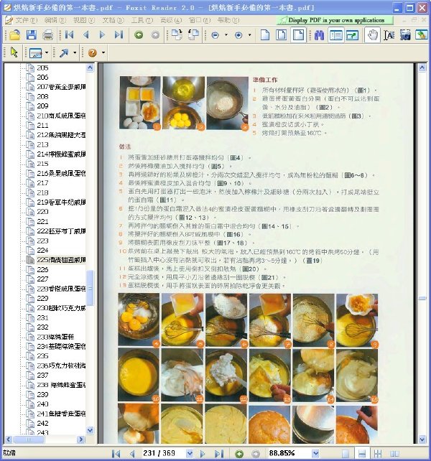The image size is (431, 461).
Task: Open the 工具(T) menu
Action: [x=142, y=20]
